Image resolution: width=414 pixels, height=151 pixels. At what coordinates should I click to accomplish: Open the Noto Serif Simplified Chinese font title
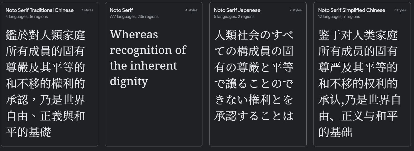coord(352,10)
